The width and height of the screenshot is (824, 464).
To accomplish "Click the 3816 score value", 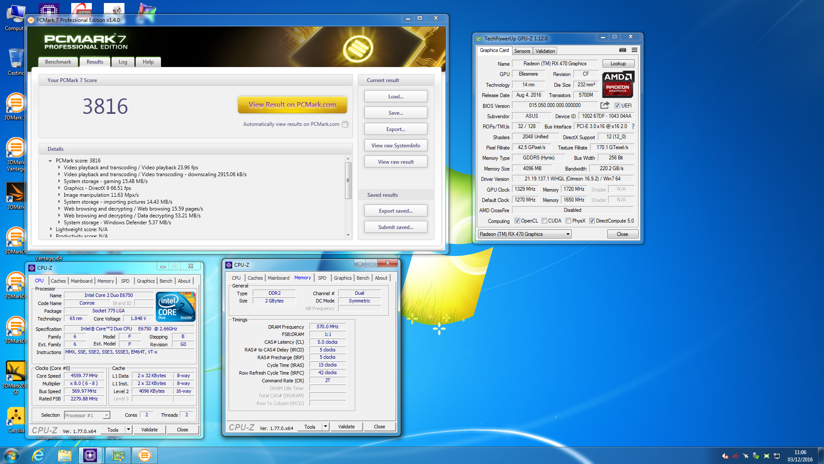I will [x=105, y=106].
